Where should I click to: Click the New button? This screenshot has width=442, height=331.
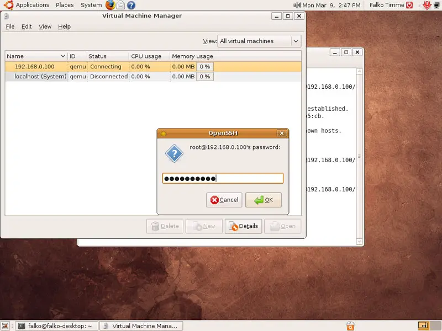point(204,226)
